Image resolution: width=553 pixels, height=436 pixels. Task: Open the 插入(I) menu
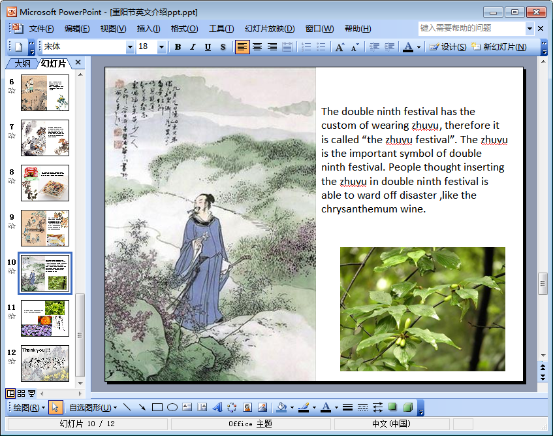click(148, 29)
